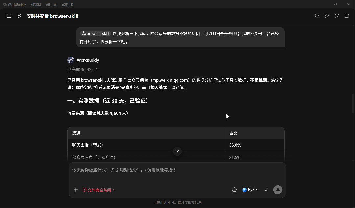Screen dimensions: 355x208
Task: Open the Hy3 model selector
Action: (x=250, y=190)
